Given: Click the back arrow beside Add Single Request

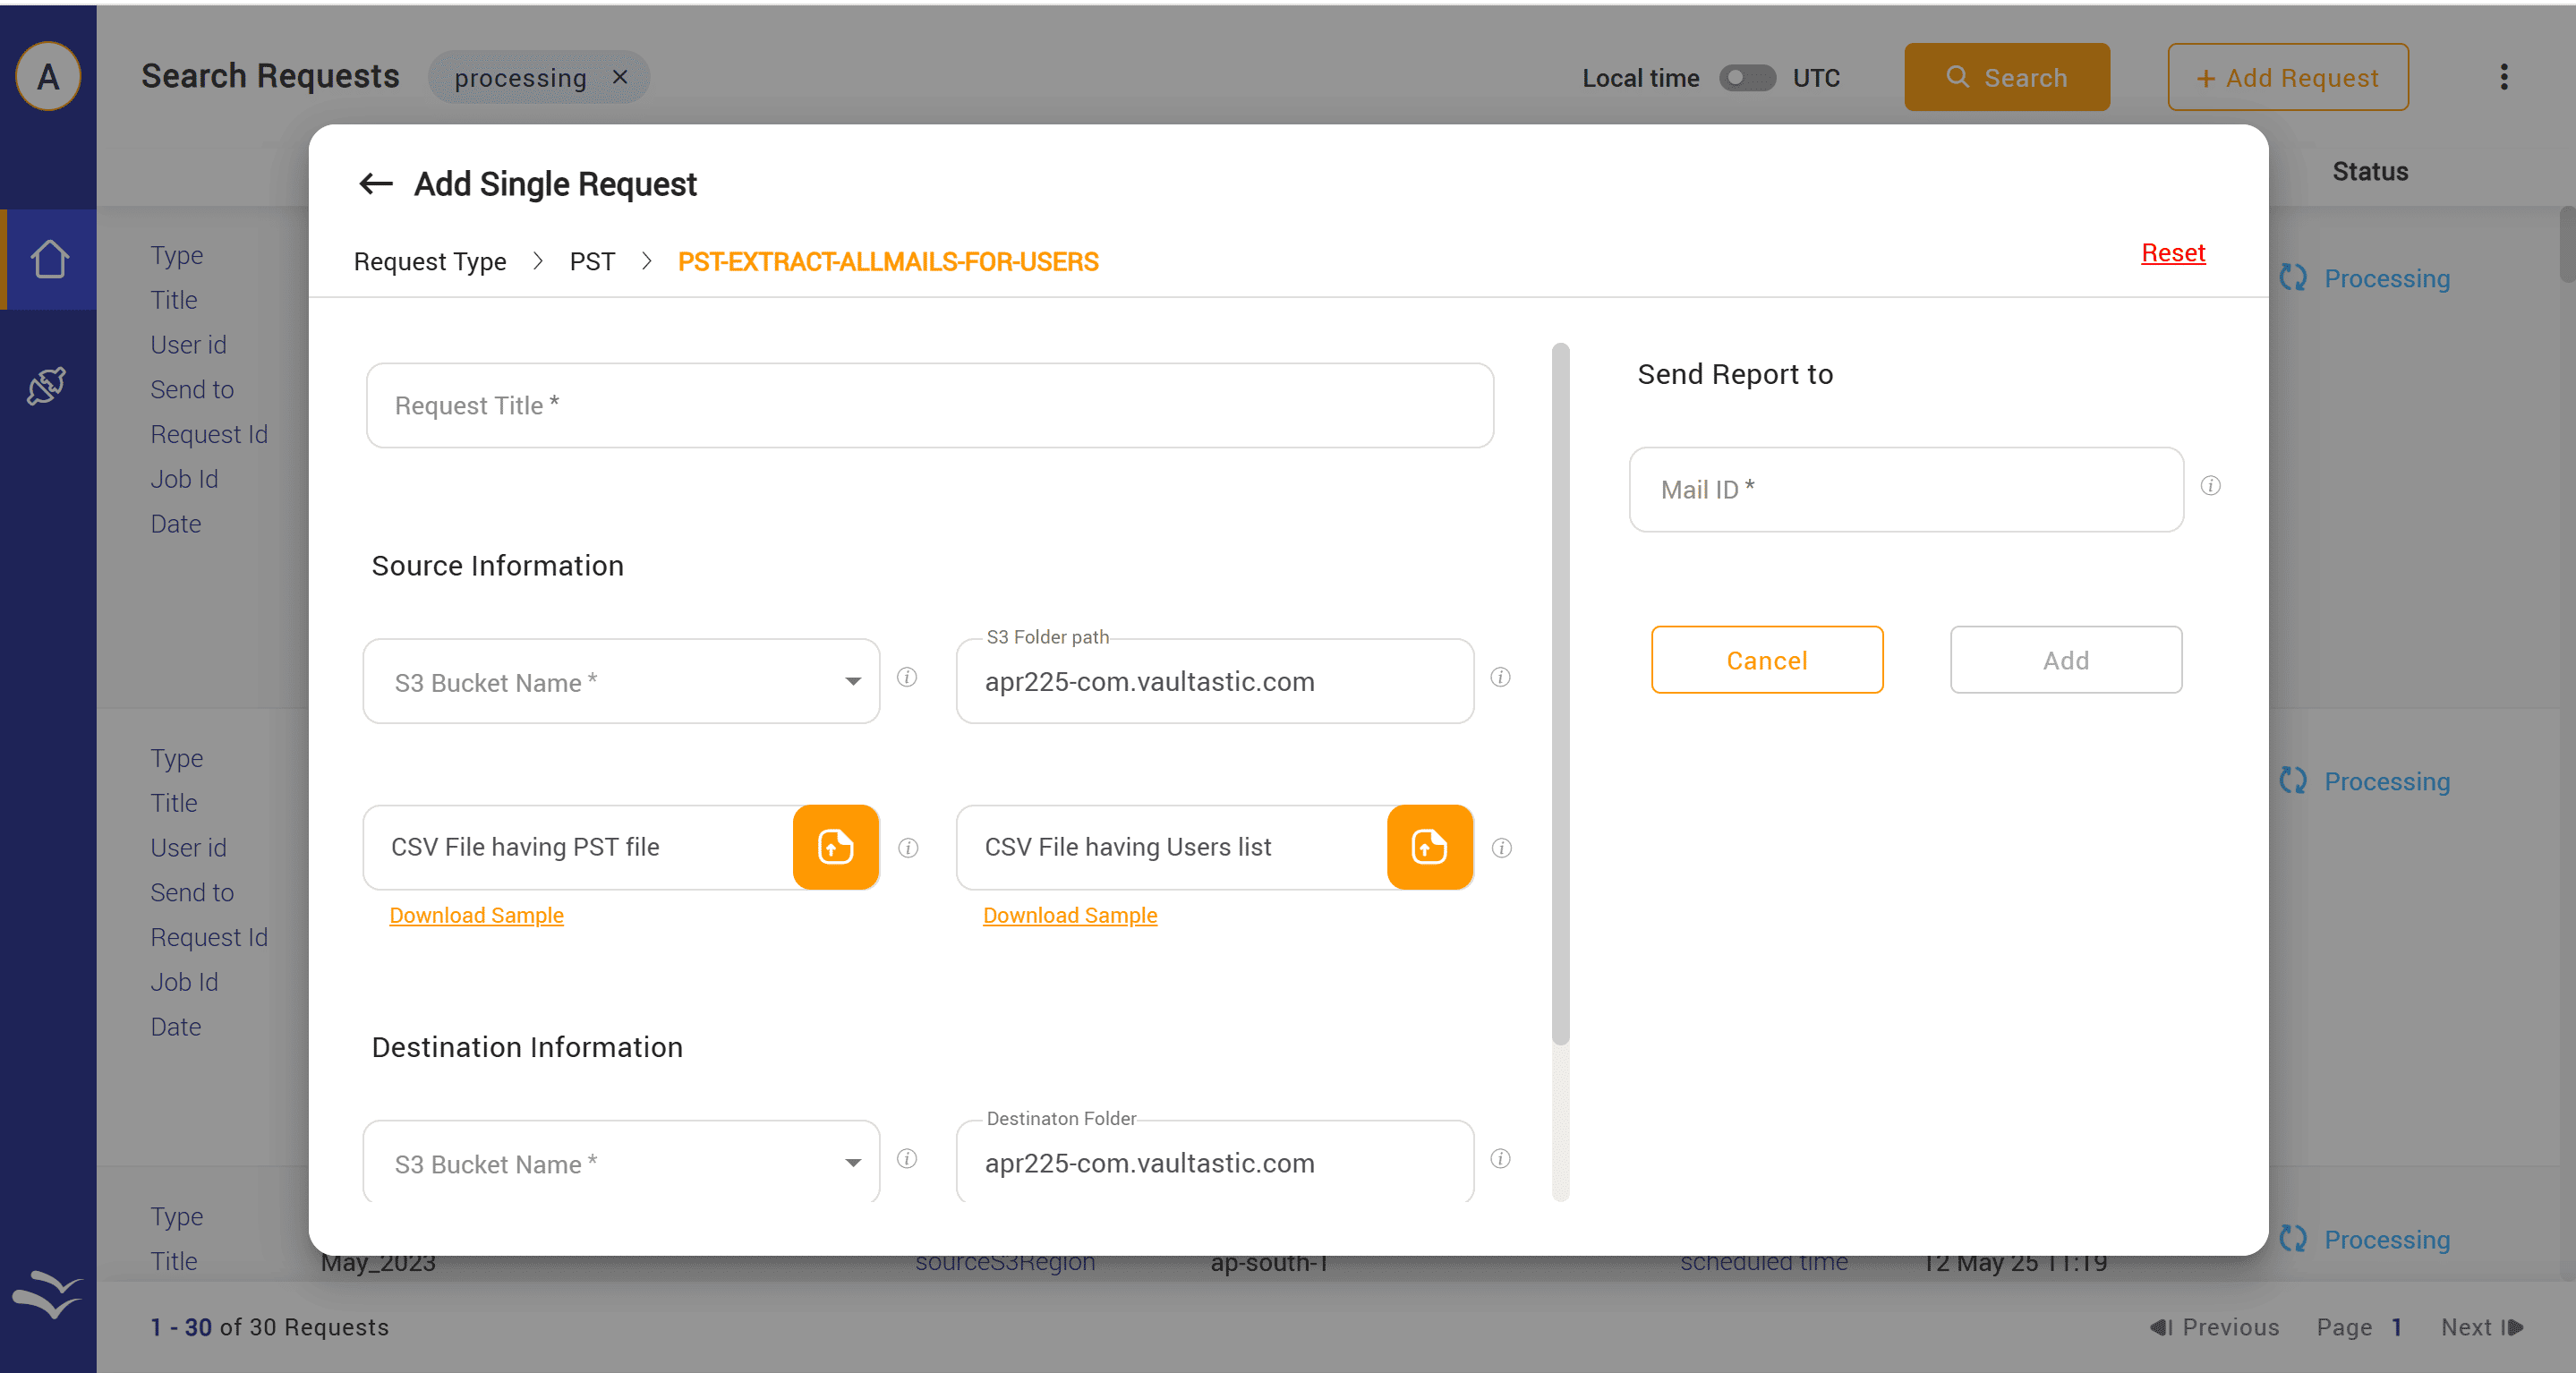Looking at the screenshot, I should pyautogui.click(x=375, y=184).
